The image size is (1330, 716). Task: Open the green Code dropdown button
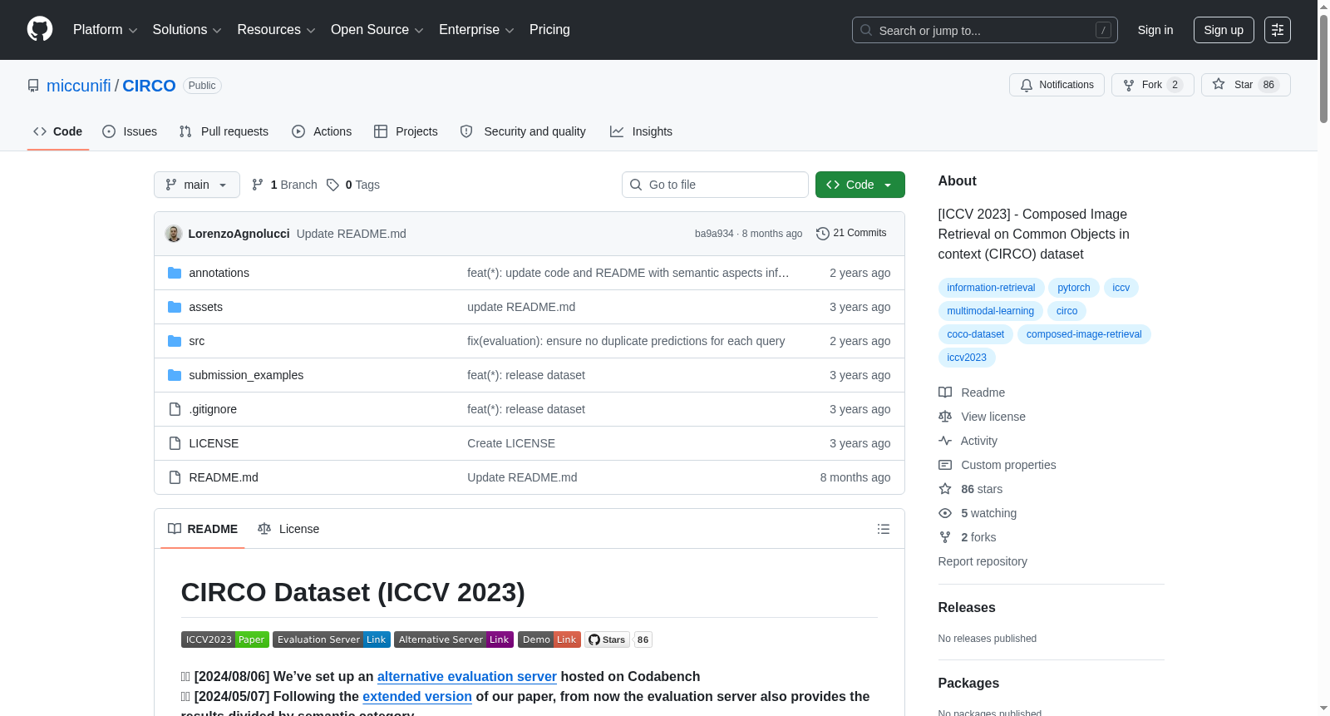tap(860, 185)
